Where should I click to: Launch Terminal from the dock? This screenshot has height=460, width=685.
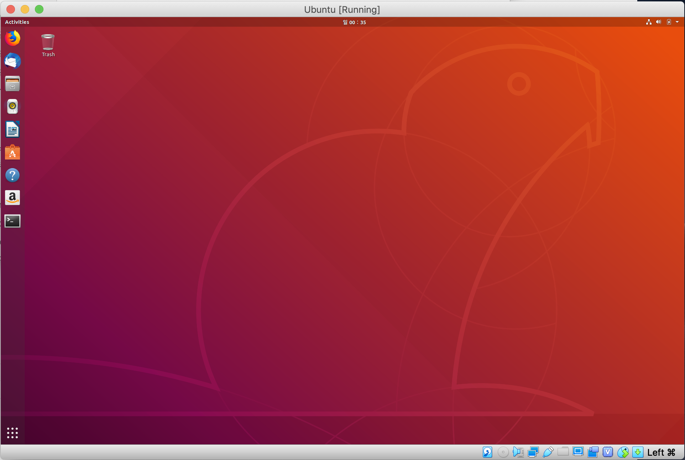pyautogui.click(x=12, y=221)
